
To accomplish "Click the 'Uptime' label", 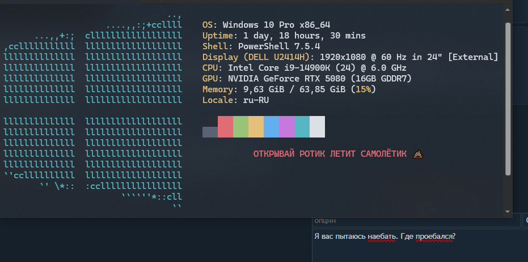I will pyautogui.click(x=218, y=36).
